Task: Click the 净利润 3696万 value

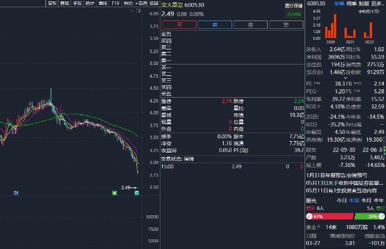Action: (337, 57)
